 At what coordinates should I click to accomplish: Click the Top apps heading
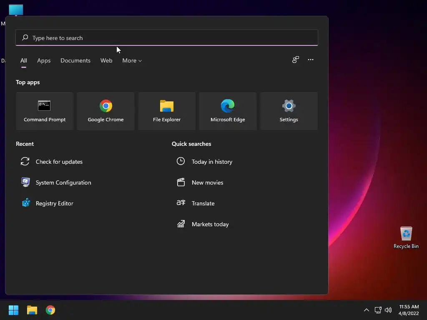pos(28,82)
